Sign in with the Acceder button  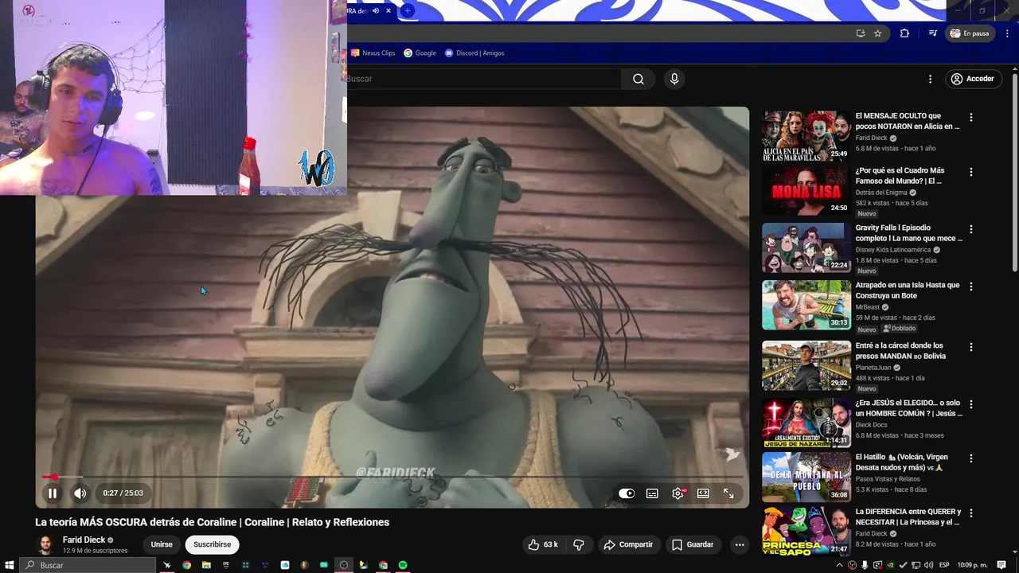pyautogui.click(x=972, y=79)
